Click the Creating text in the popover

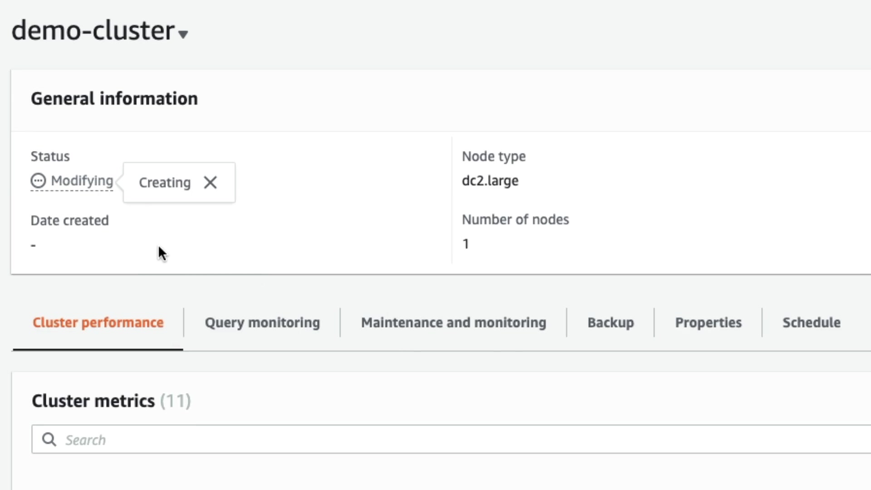pos(164,182)
